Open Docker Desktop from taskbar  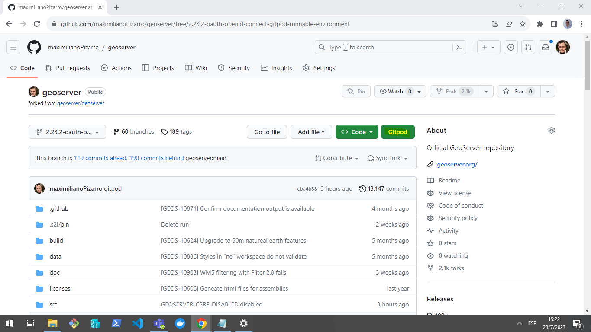(180, 323)
